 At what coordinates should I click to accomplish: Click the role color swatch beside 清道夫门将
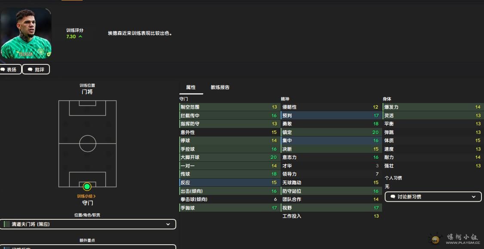pyautogui.click(x=7, y=225)
